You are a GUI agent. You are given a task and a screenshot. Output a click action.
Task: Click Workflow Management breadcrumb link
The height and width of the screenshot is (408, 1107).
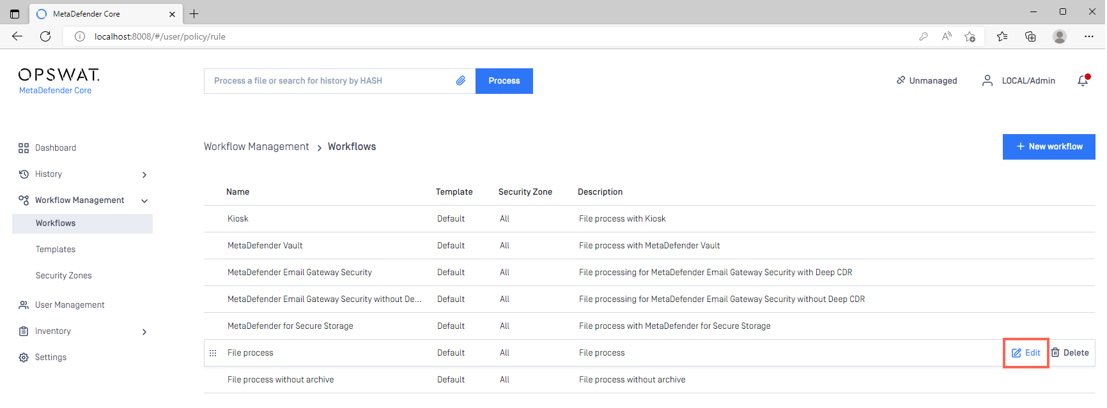pos(256,147)
